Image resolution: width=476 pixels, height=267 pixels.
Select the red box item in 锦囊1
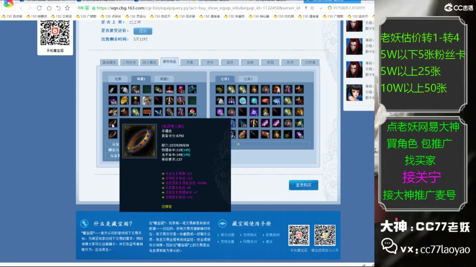(147, 112)
